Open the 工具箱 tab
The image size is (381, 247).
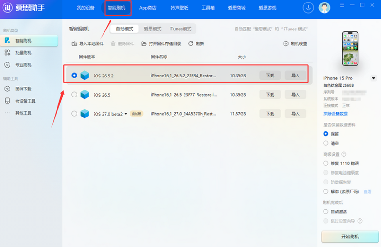208,8
